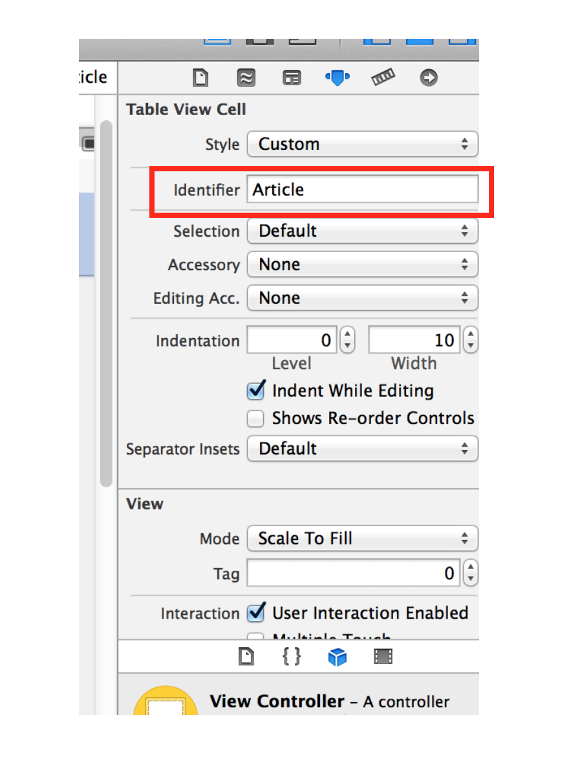Click the Identifier text field
This screenshot has width=569, height=777.
click(362, 190)
